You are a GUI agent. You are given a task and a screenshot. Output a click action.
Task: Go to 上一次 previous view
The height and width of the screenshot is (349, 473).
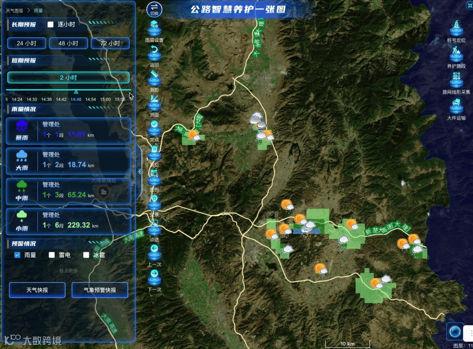click(154, 253)
